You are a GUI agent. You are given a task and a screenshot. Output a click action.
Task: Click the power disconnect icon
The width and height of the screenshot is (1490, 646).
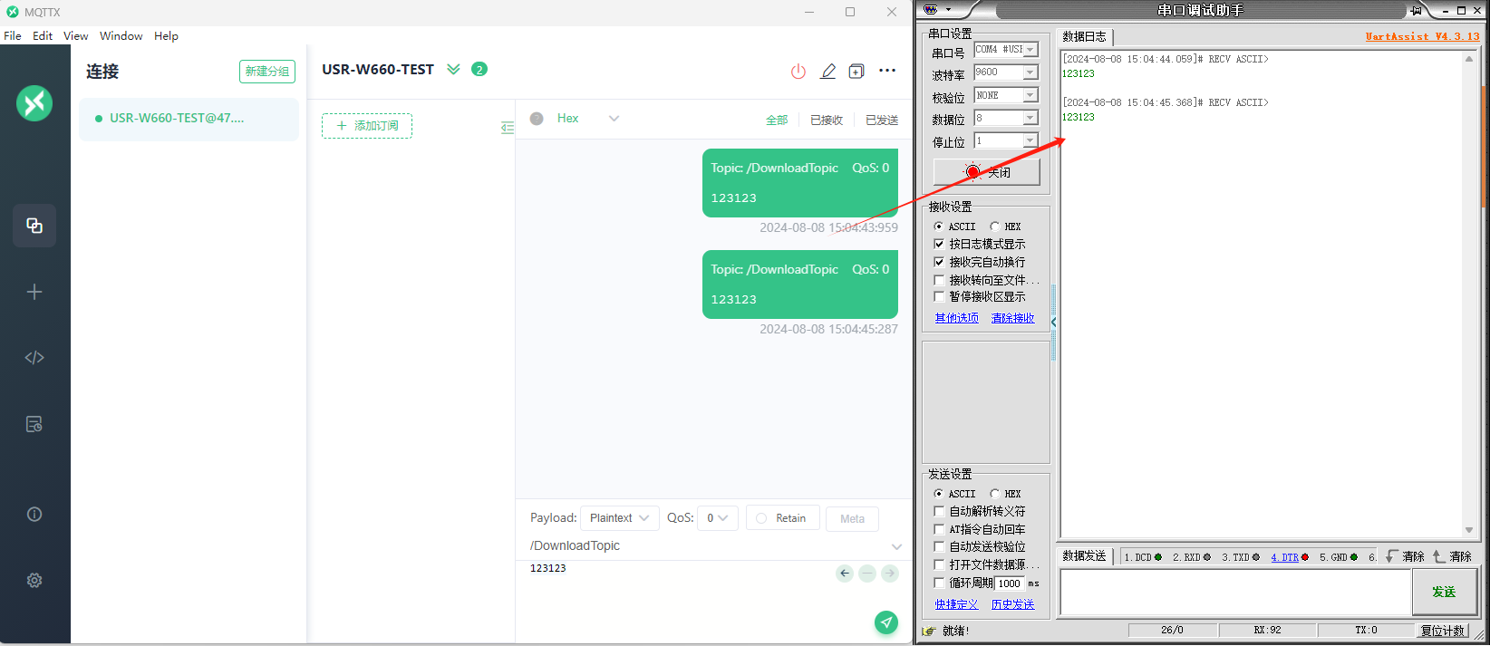[x=798, y=72]
